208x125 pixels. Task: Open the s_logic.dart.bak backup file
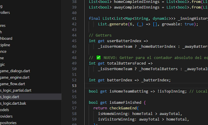click(13, 103)
